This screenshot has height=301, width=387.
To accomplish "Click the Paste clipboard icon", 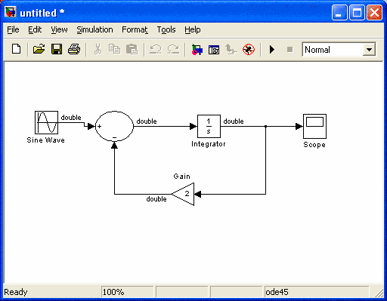I will point(132,49).
